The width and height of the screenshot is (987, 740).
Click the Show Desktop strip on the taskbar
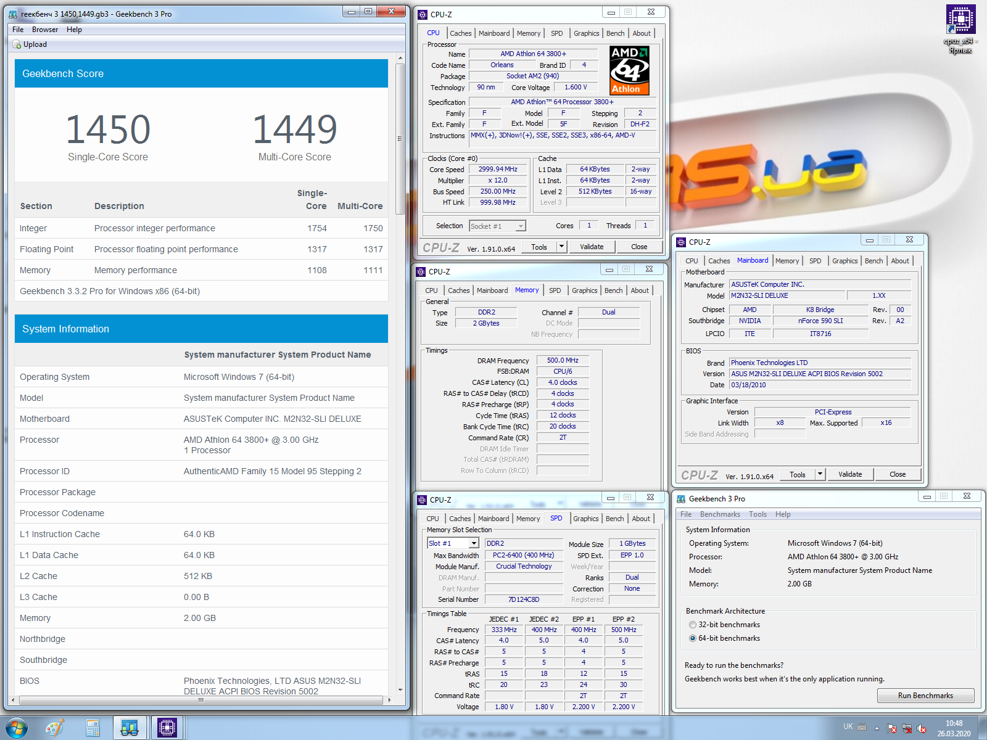[x=982, y=728]
